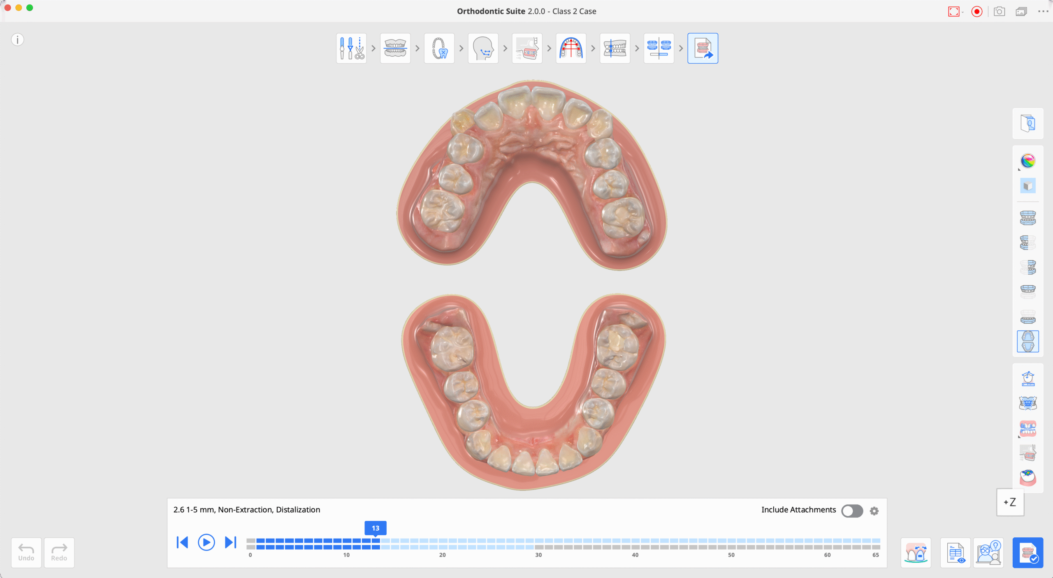Open the tooth spacing/IPR tool
The image size is (1053, 578).
click(916, 553)
